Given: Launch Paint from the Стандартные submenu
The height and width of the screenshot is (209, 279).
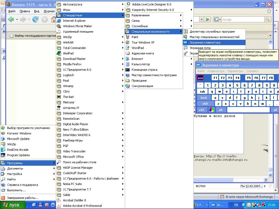Looking at the screenshot, I should [154, 37].
